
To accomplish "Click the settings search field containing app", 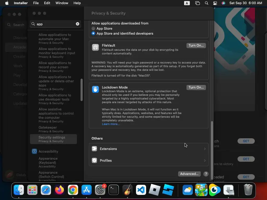I will (55, 24).
